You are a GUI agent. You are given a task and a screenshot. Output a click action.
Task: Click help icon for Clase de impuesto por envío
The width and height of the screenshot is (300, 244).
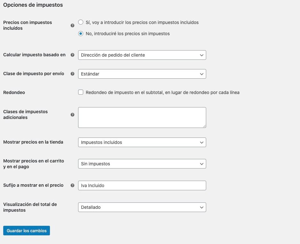coord(72,74)
